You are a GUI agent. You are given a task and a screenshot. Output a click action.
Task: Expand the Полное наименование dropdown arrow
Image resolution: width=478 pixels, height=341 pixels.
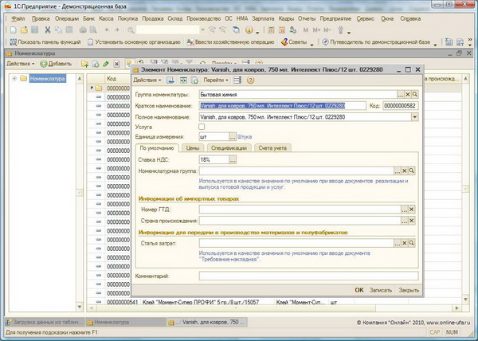pyautogui.click(x=414, y=117)
